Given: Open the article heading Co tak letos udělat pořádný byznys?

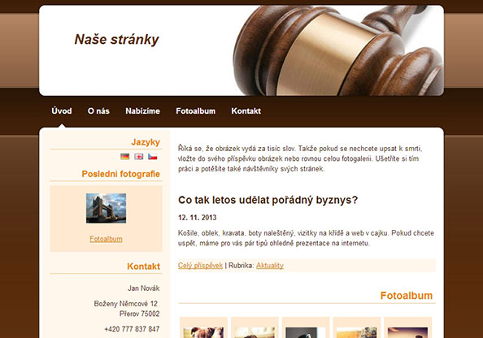Looking at the screenshot, I should (x=268, y=200).
